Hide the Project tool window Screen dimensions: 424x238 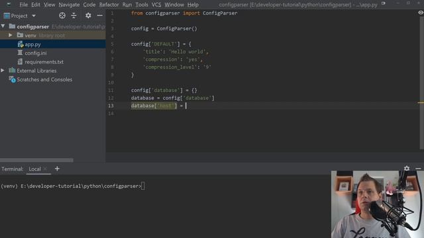coord(100,16)
